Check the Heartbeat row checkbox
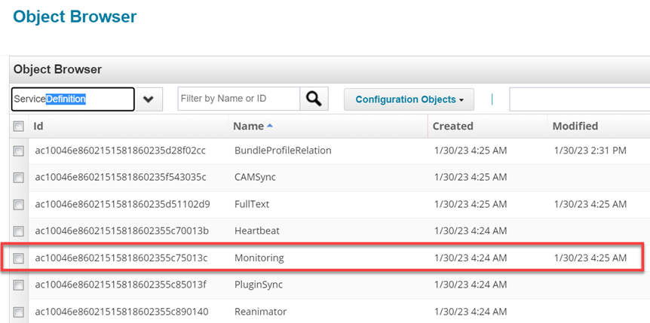This screenshot has width=650, height=323. (19, 231)
